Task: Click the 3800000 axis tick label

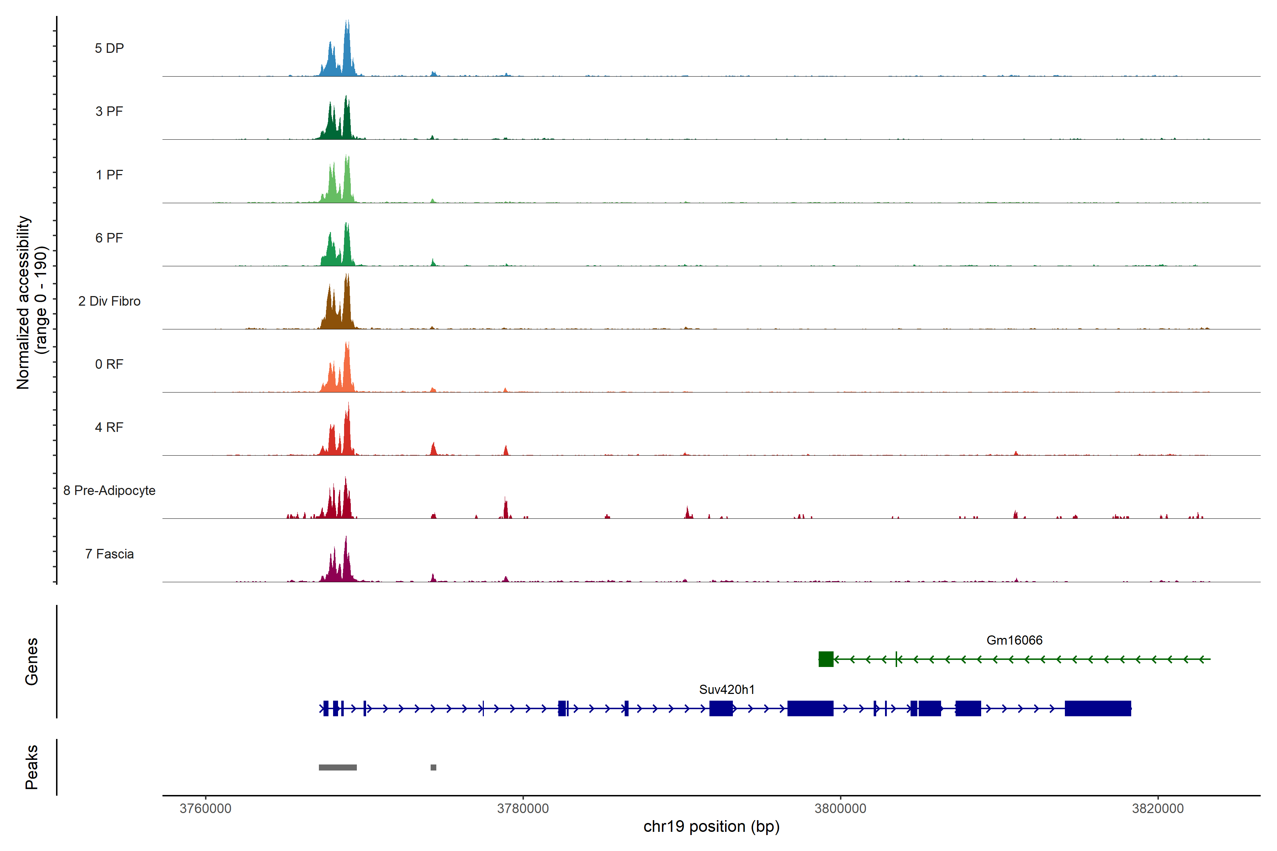Action: pos(840,808)
